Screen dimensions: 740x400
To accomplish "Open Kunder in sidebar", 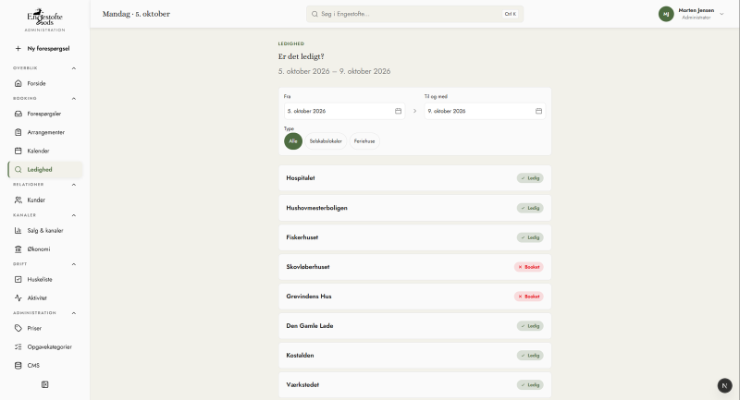I will click(x=44, y=200).
